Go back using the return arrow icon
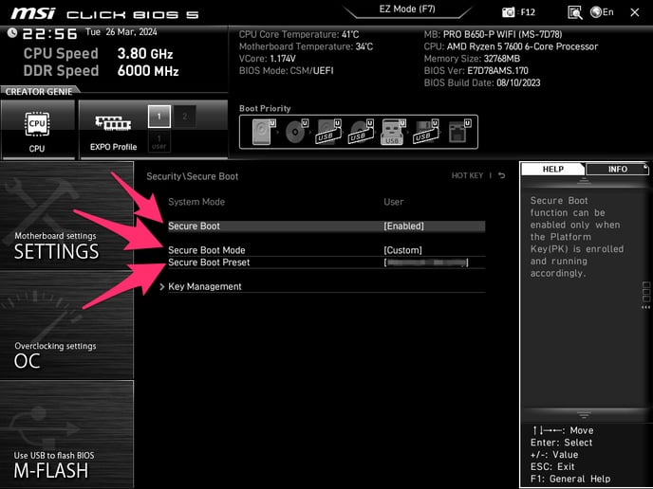The width and height of the screenshot is (653, 489). [x=502, y=175]
